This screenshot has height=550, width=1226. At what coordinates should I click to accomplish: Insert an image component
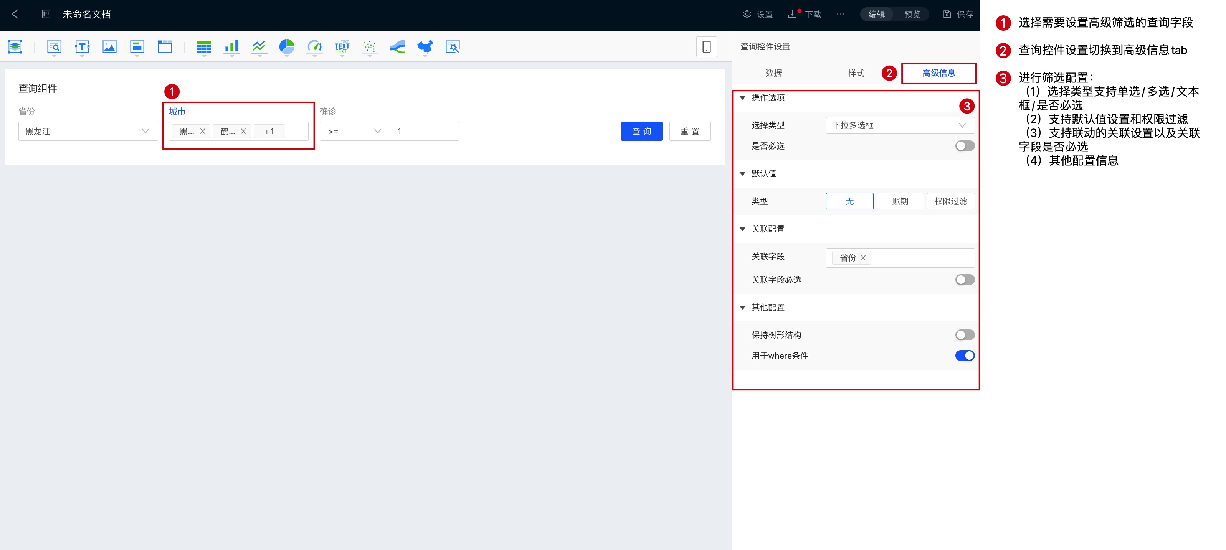coord(109,46)
